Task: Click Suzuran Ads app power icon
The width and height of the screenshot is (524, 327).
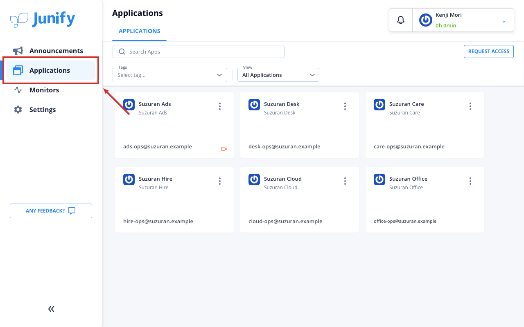Action: (129, 105)
